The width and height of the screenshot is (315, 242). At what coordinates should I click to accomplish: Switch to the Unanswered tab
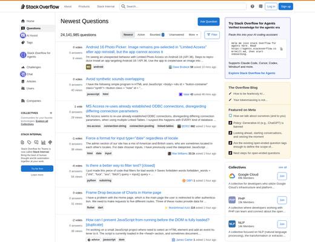click(176, 34)
